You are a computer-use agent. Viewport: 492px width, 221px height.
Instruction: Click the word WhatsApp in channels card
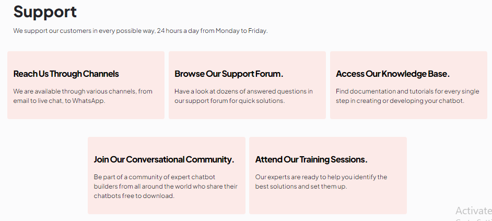click(88, 101)
